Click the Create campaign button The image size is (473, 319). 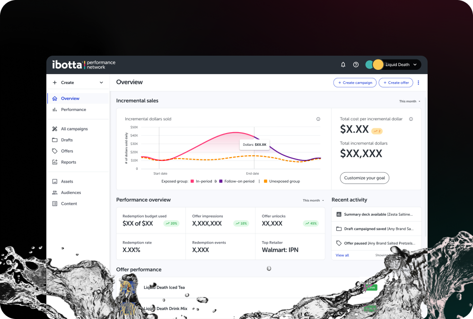coord(355,83)
